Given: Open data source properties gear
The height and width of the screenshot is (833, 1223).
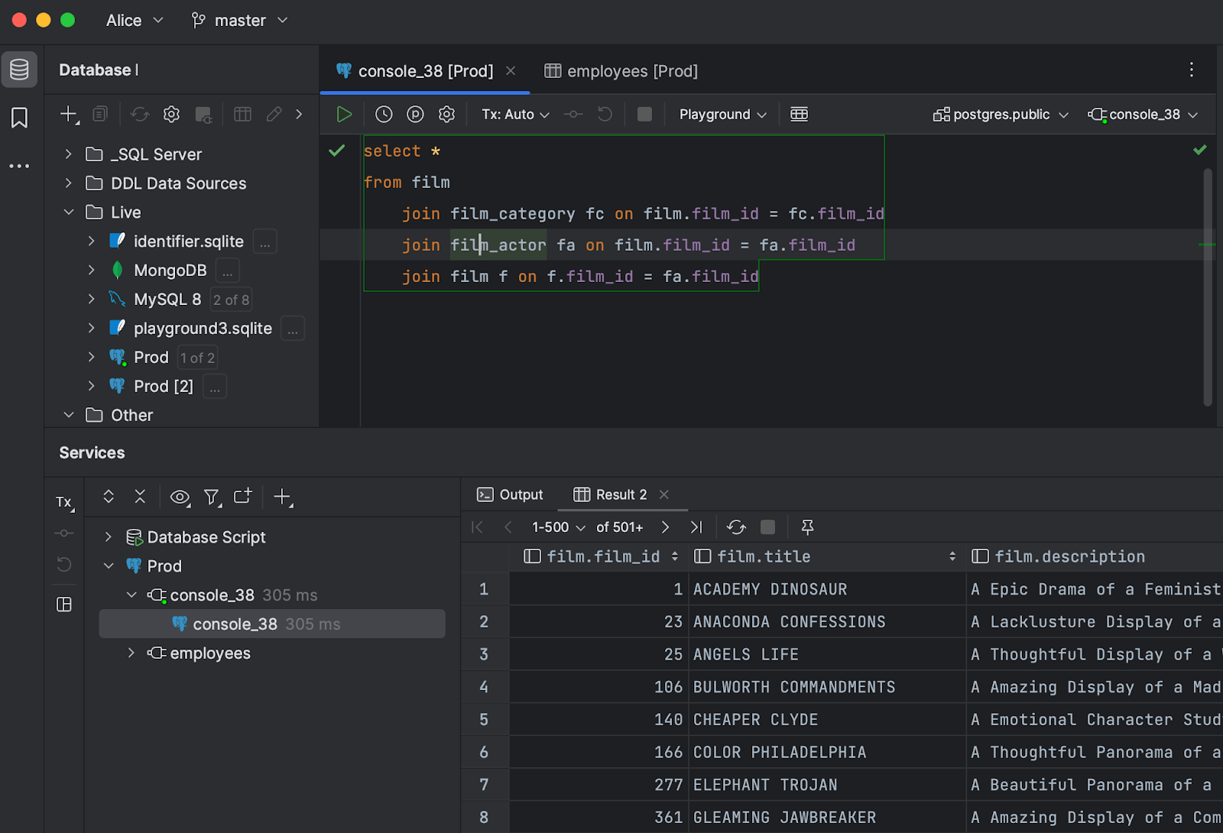Looking at the screenshot, I should (x=170, y=113).
